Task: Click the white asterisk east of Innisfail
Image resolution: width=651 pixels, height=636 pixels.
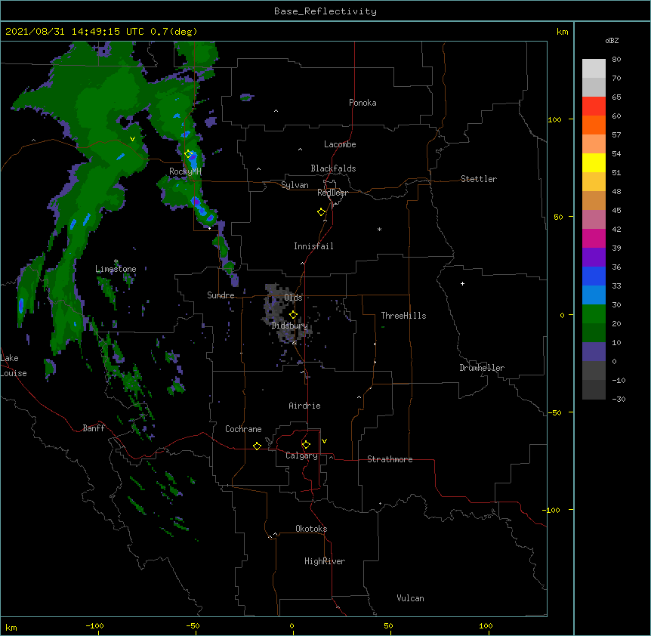Action: click(379, 229)
